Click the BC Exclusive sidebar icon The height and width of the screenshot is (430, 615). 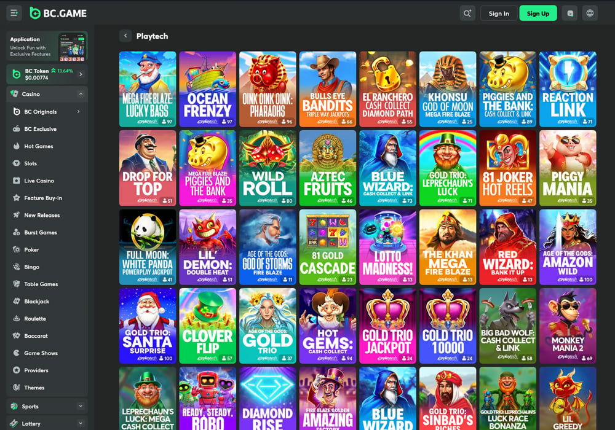[x=17, y=129]
